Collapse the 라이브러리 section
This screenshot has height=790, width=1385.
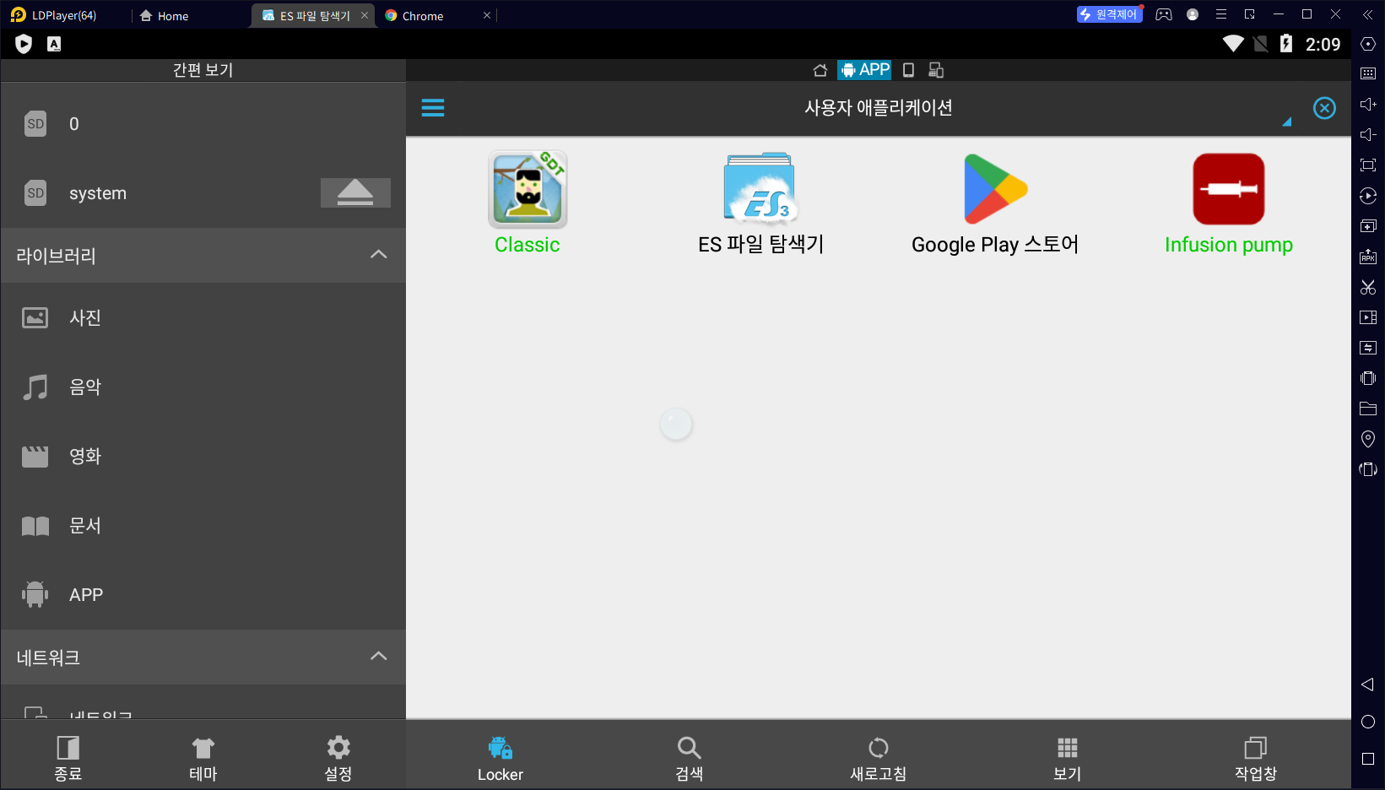379,255
